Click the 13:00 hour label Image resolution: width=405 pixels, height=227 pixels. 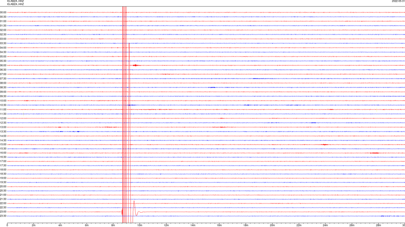tap(3, 127)
